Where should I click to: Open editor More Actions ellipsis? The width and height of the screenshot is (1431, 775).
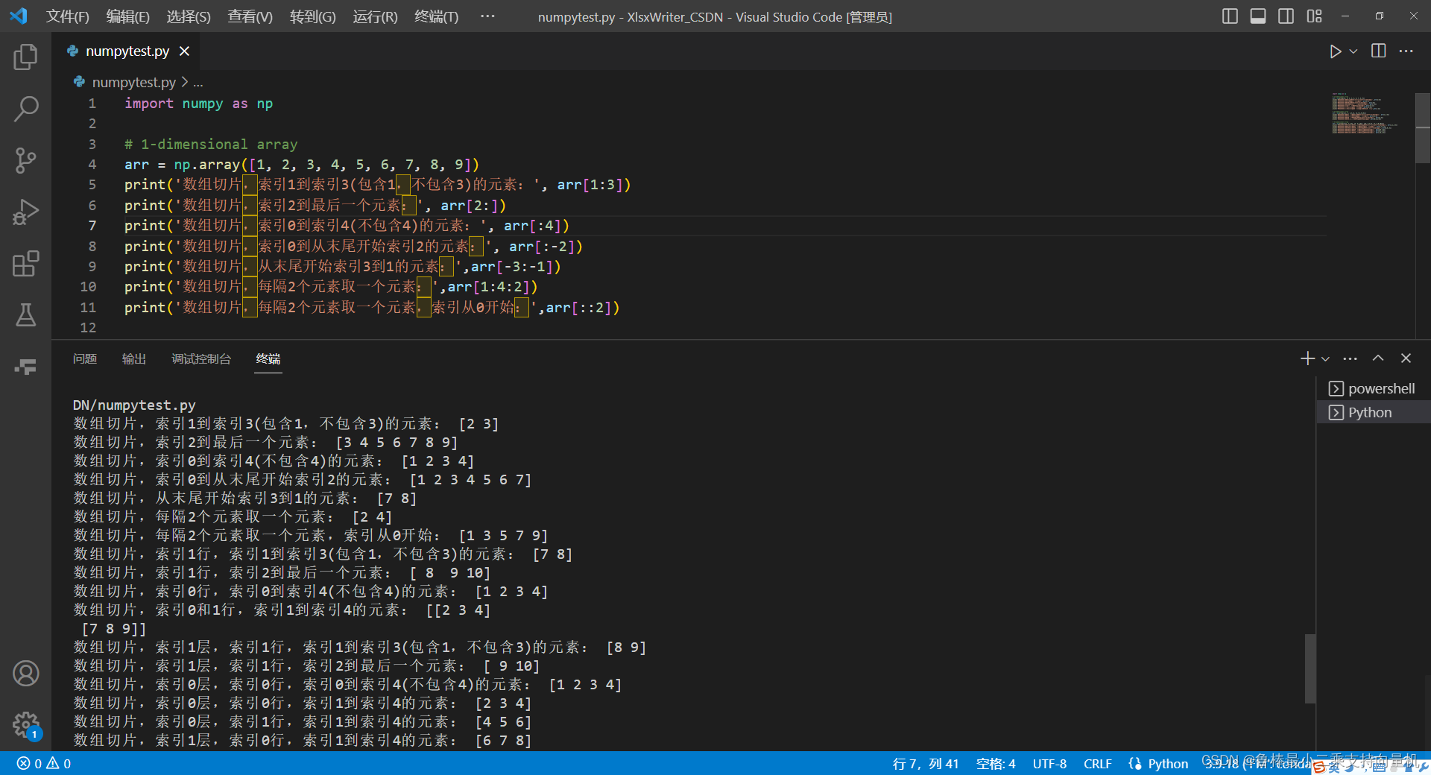(1406, 51)
